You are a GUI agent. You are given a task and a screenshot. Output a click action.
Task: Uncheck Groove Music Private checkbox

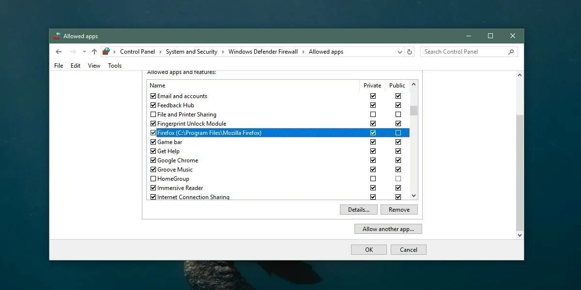pos(373,170)
